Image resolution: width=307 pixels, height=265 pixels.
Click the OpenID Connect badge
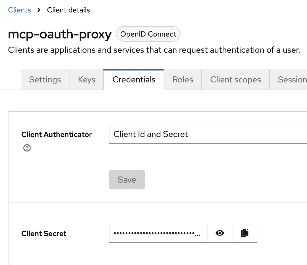148,34
